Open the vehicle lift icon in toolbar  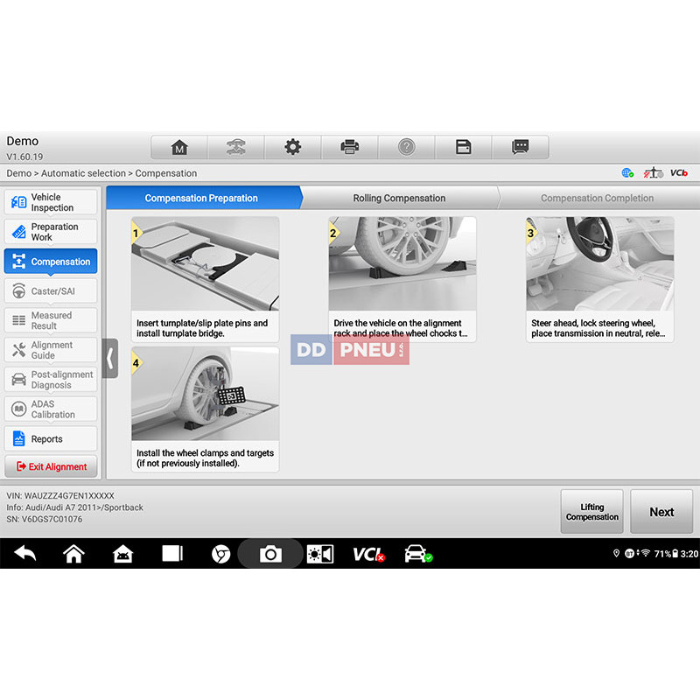pos(236,147)
